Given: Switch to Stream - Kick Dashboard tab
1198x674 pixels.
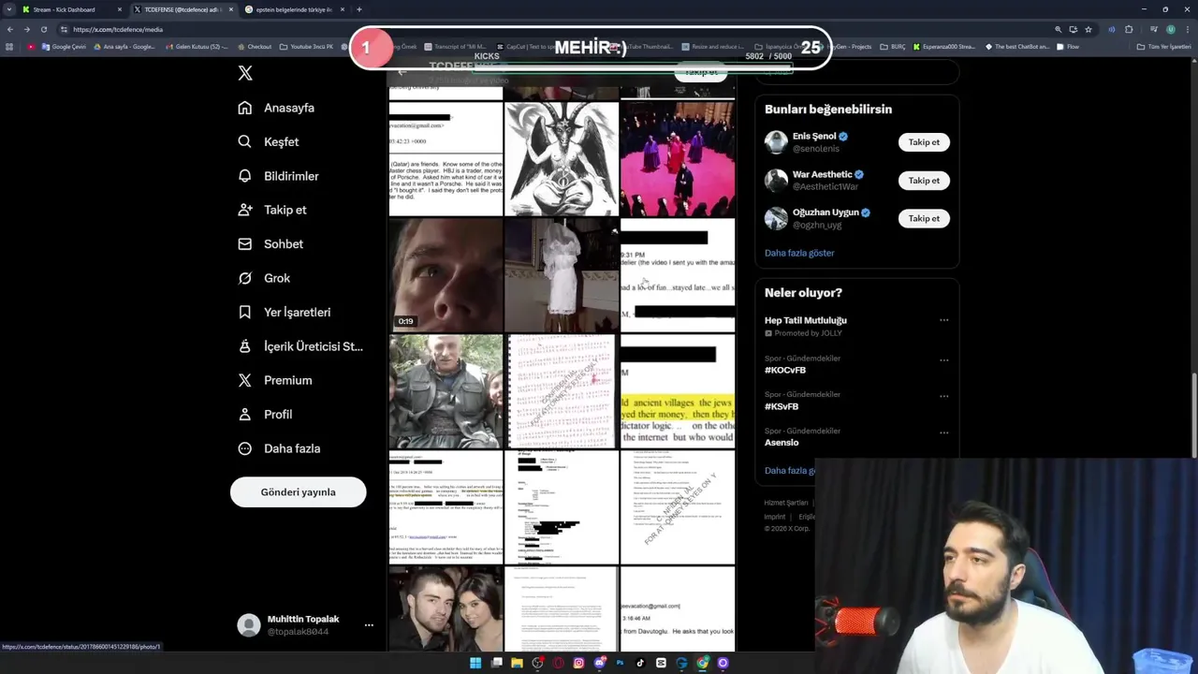Looking at the screenshot, I should (x=70, y=9).
